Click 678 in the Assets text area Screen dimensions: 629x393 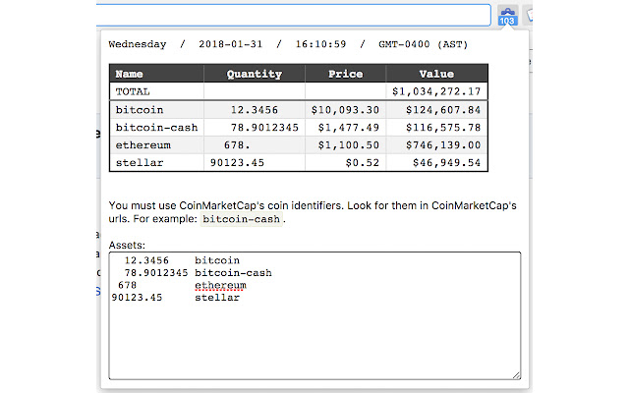127,285
